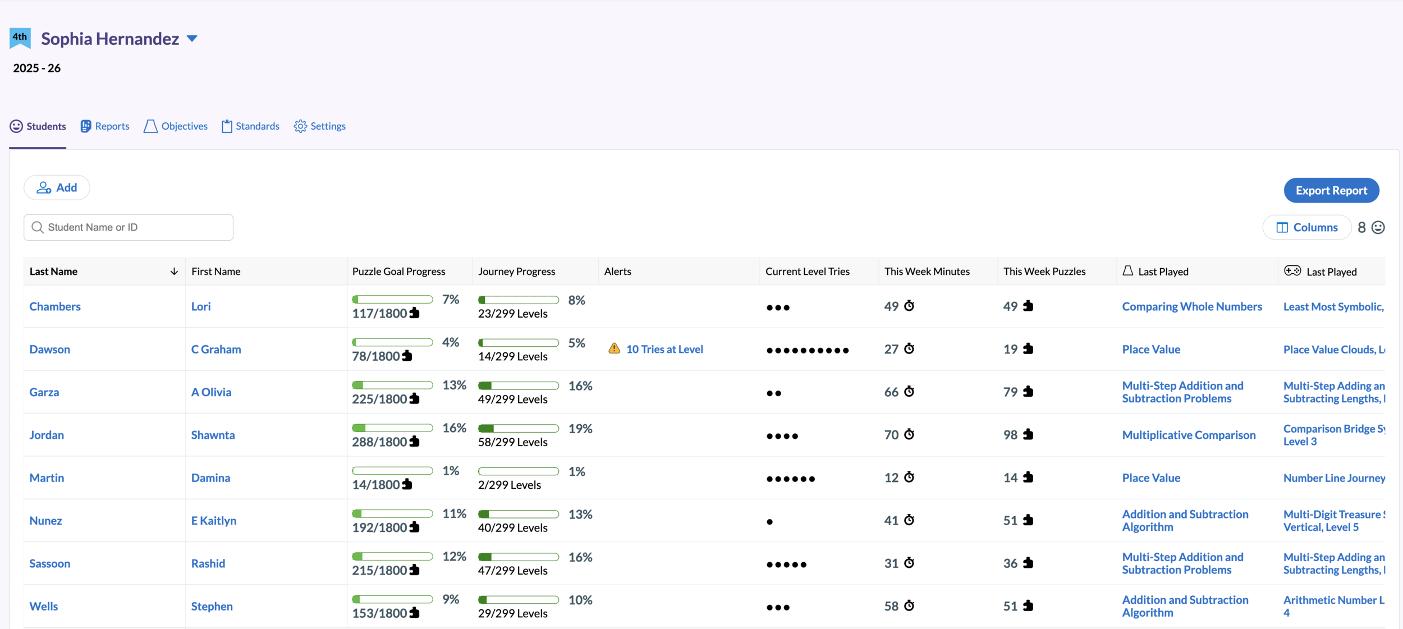The image size is (1403, 629).
Task: Go to the Standards tab
Action: (250, 126)
